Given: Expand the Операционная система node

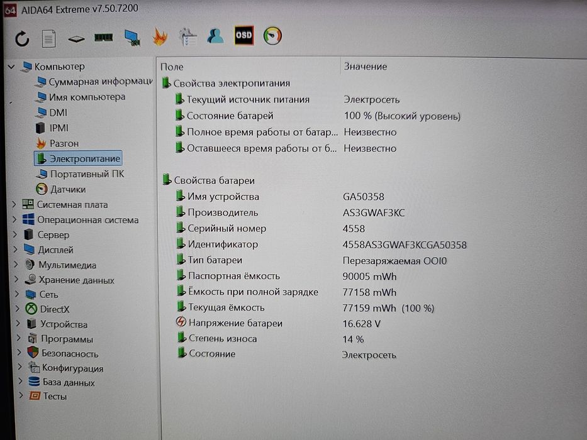Looking at the screenshot, I should (x=14, y=219).
